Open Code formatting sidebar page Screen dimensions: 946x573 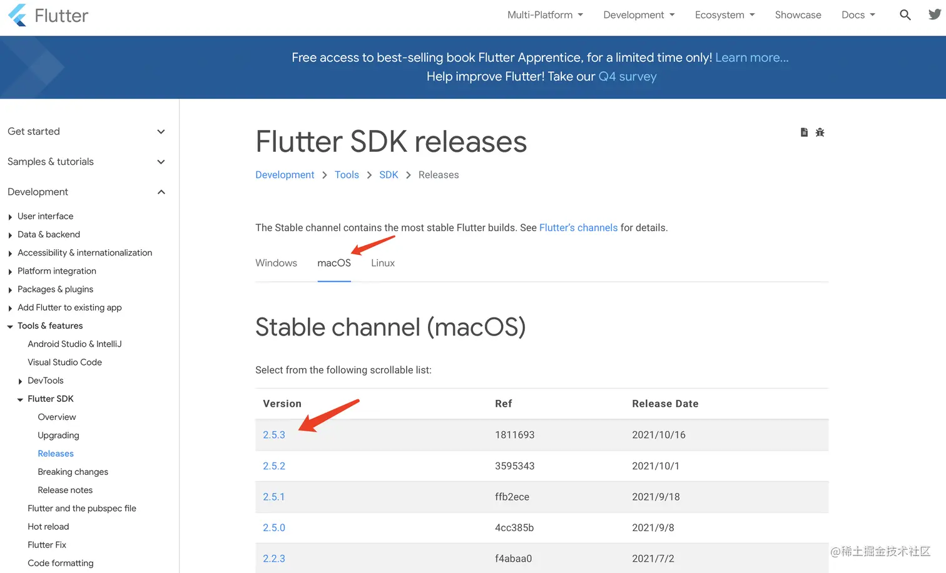click(61, 562)
